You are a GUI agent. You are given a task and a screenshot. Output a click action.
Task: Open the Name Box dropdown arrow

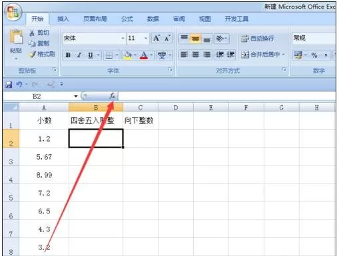pos(76,96)
